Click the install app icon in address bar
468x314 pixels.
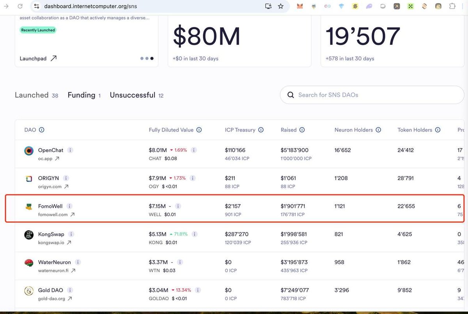(268, 6)
